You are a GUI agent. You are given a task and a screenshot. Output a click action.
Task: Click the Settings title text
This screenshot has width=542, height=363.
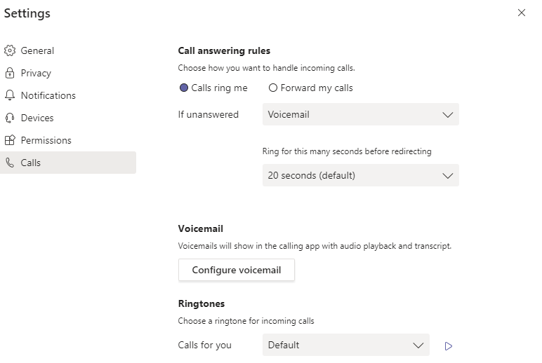click(27, 13)
